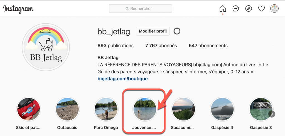285x136 pixels.
Task: View the 547 abonnements list
Action: pyautogui.click(x=208, y=46)
